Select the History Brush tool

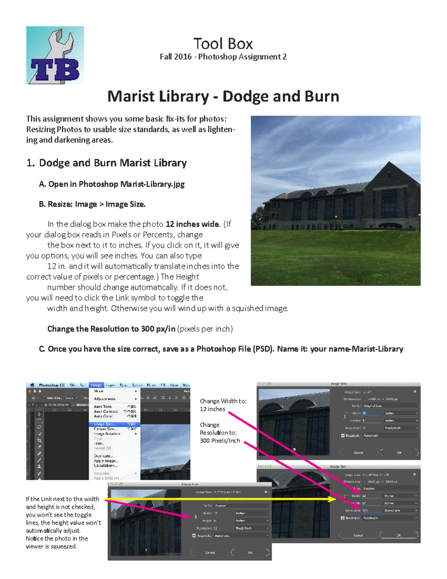coord(39,473)
